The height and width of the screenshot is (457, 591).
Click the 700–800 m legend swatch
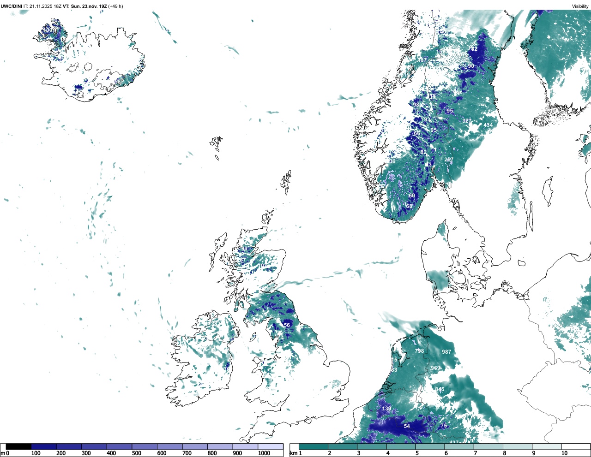pos(195,446)
